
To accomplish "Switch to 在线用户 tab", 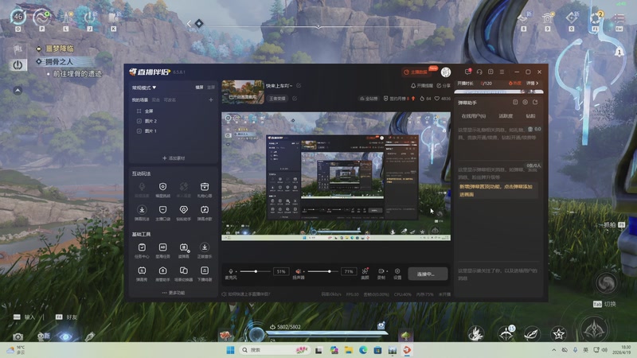I will [x=473, y=116].
